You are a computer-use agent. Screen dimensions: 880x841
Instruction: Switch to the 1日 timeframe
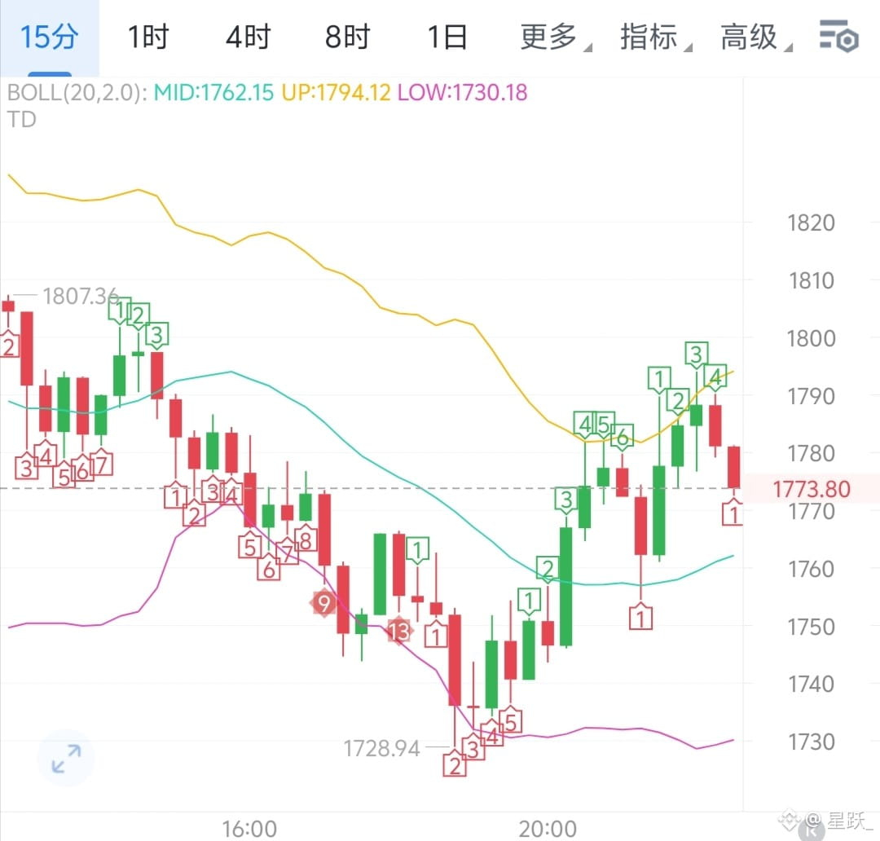pyautogui.click(x=447, y=37)
